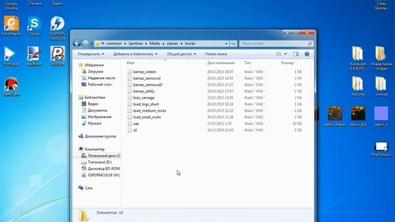Open Новая папка (4) folder on desktop
The width and height of the screenshot is (395, 222).
381,58
